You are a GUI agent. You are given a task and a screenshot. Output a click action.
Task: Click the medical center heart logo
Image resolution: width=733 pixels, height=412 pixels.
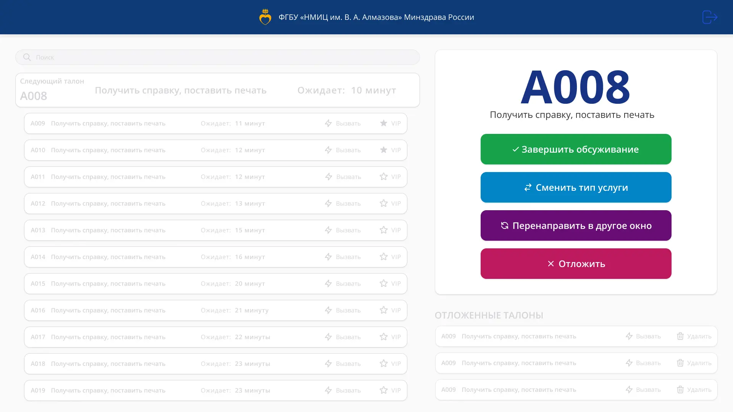(265, 17)
